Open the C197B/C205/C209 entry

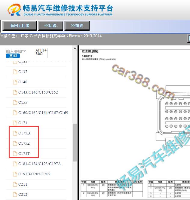pyautogui.click(x=34, y=174)
